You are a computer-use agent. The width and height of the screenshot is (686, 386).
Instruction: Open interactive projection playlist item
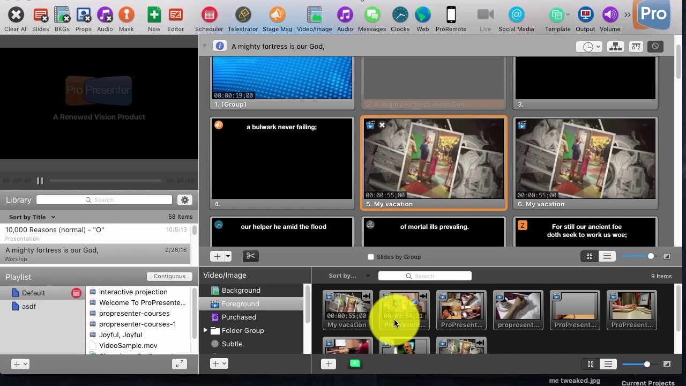coord(133,292)
